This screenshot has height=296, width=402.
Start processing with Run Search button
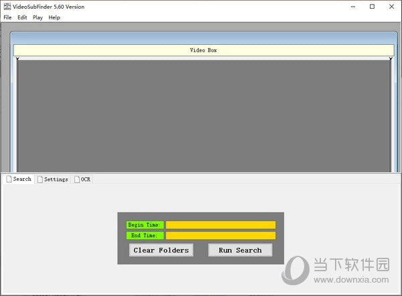point(241,250)
